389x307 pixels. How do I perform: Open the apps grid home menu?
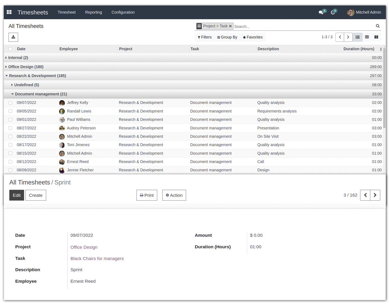click(x=9, y=12)
